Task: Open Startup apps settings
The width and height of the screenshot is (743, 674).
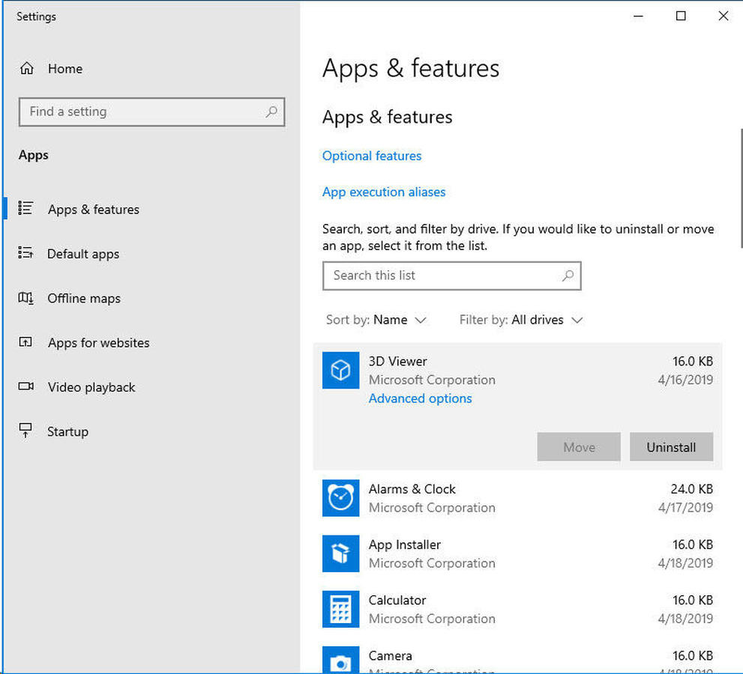Action: coord(67,431)
